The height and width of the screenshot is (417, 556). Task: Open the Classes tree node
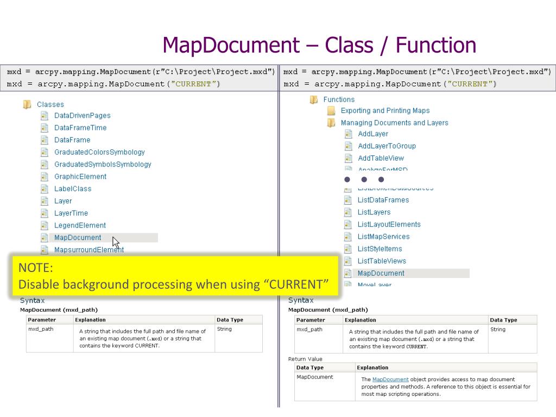coord(50,105)
